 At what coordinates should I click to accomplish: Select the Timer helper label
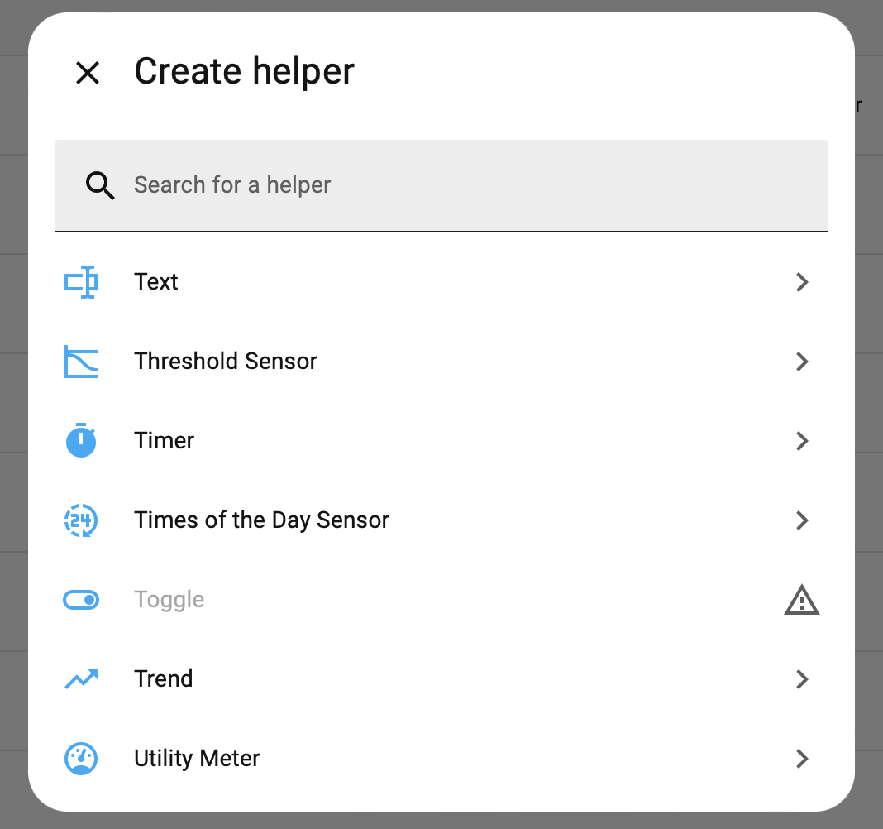[164, 441]
